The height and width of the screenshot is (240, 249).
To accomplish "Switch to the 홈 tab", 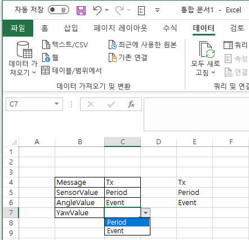I will click(45, 28).
